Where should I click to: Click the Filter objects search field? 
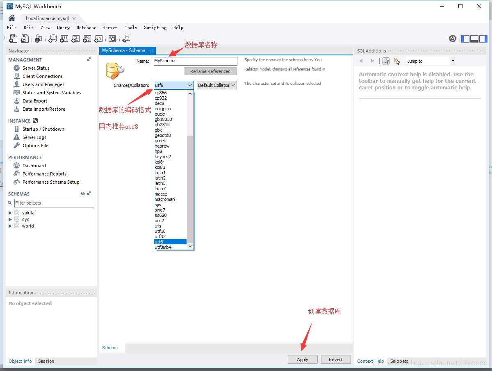coord(54,203)
